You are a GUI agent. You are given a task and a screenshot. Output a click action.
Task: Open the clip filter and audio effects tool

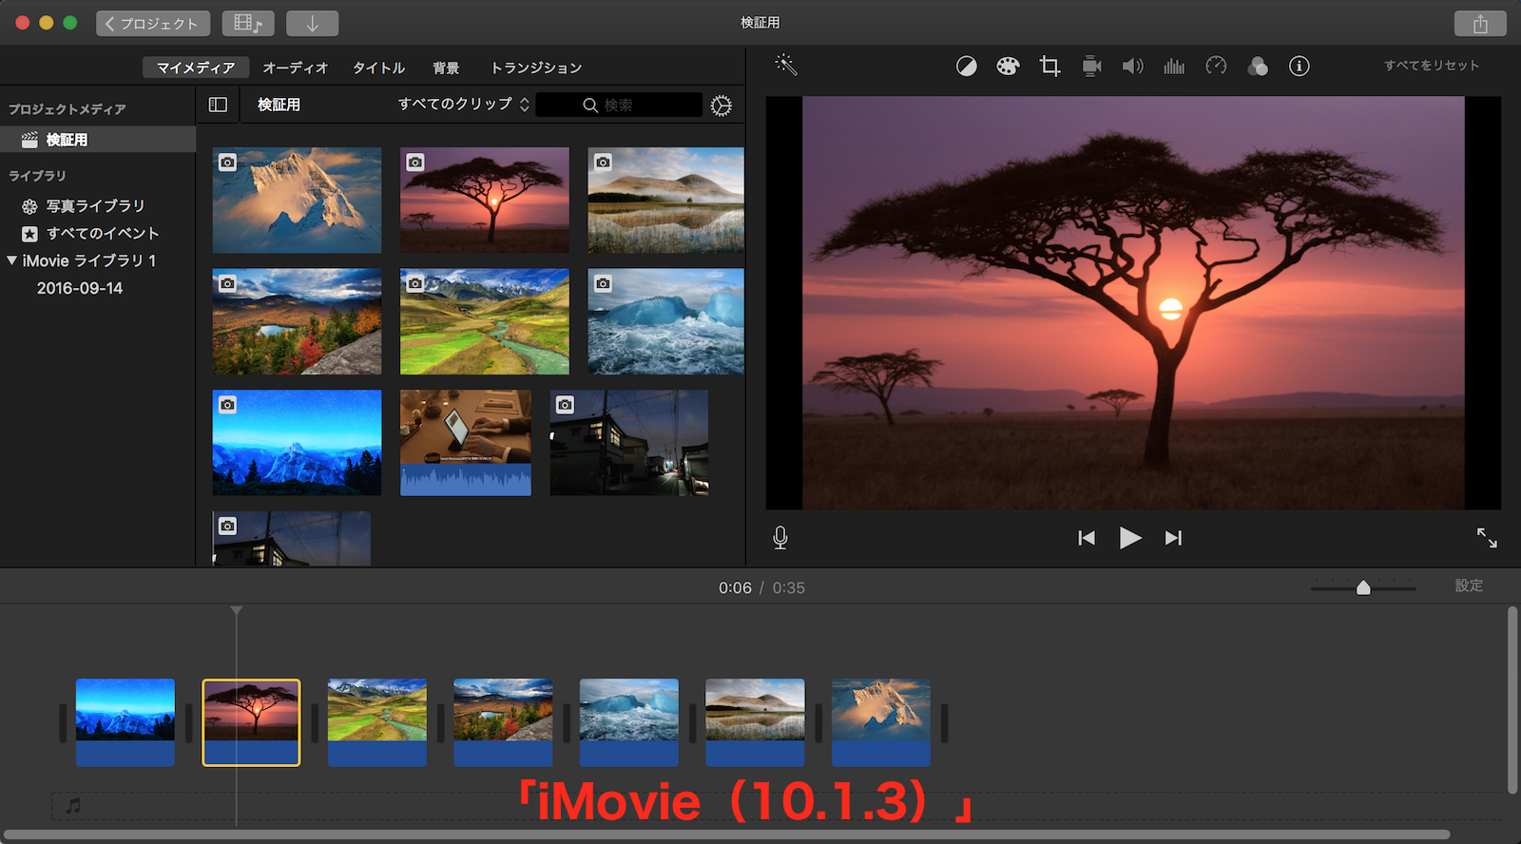click(1258, 66)
